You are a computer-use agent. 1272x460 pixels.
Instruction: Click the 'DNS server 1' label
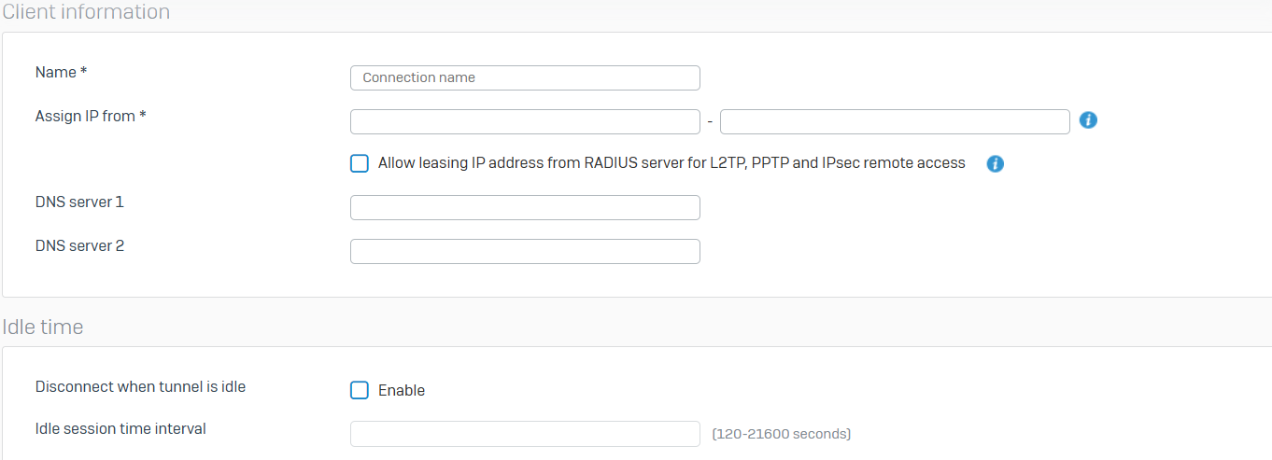tap(79, 202)
